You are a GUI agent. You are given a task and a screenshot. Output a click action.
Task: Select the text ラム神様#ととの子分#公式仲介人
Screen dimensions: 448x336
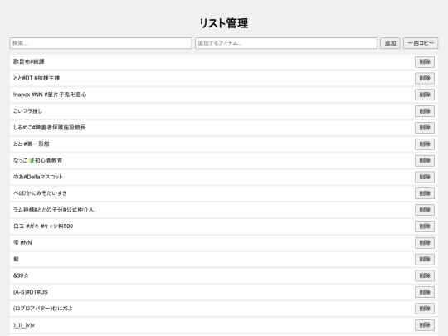53,210
